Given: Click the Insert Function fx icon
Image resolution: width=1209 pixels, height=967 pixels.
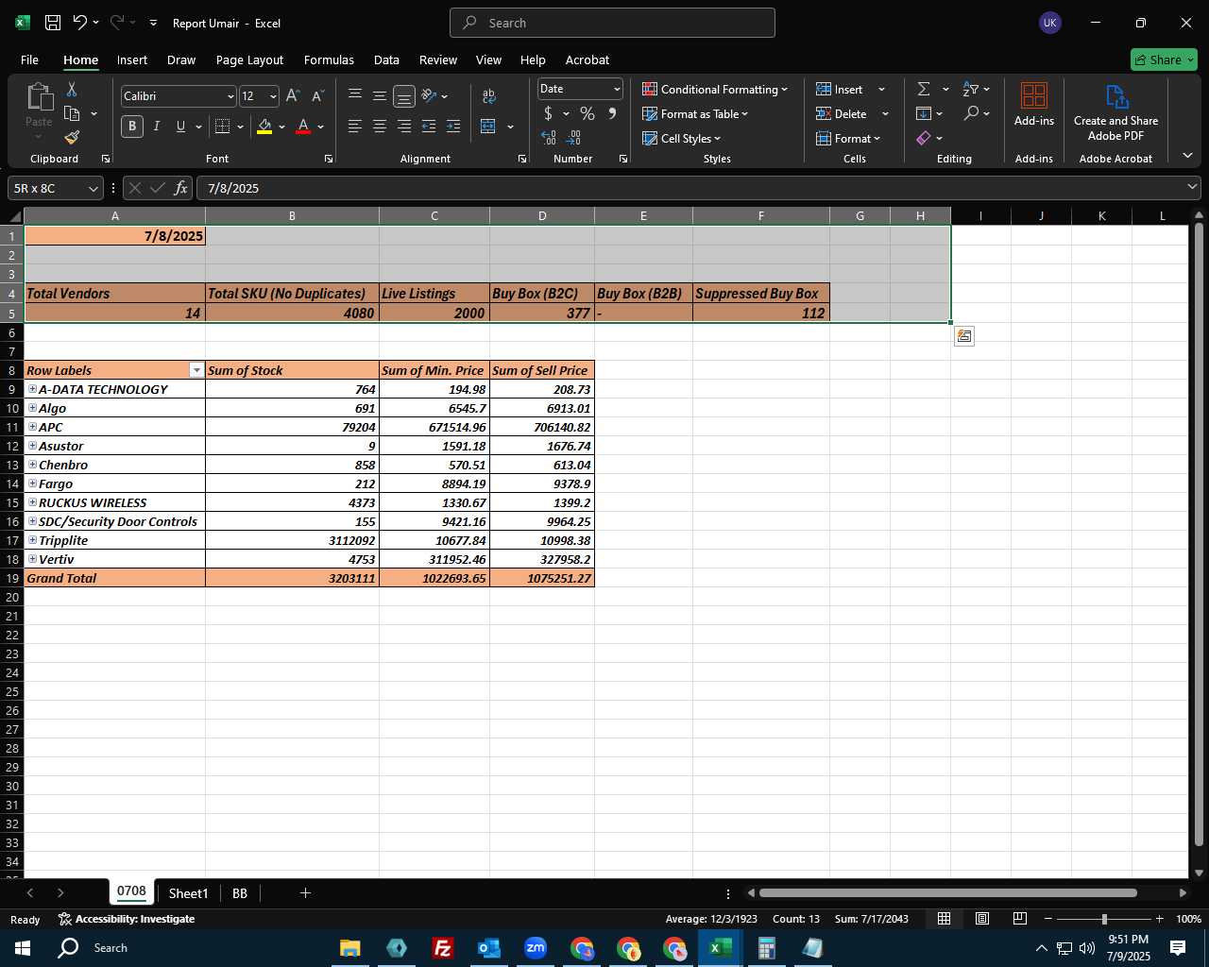Looking at the screenshot, I should pos(181,188).
